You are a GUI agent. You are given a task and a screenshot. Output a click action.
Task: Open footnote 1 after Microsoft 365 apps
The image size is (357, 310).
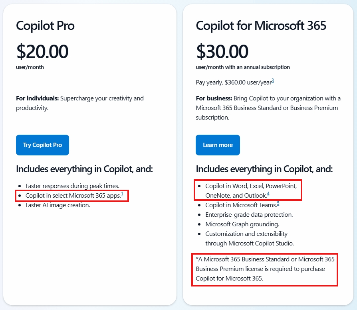coord(122,194)
